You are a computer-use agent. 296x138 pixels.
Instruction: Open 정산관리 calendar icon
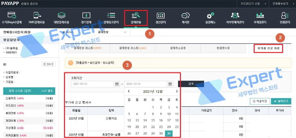pyautogui.click(x=161, y=15)
